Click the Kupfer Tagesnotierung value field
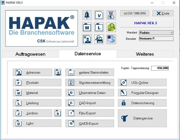This screenshot has width=180, height=140. click(160, 68)
